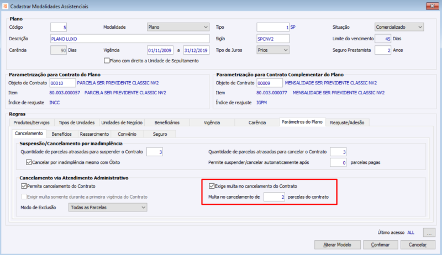Click MENSALIDADE SER PREVIDENTE CLASSIC NV2 beside Objeto de Contrato
The height and width of the screenshot is (255, 442).
tap(330, 83)
